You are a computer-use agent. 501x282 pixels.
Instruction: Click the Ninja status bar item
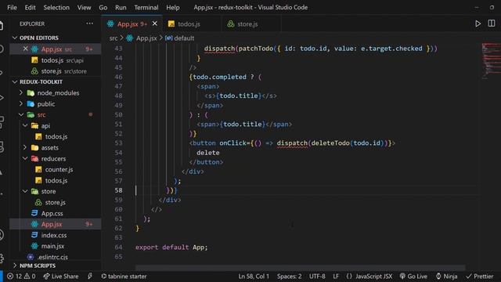(447, 277)
